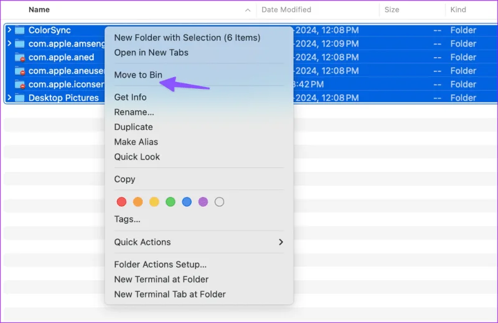Click Folder kind cell in ColorSync row
498x323 pixels.
[463, 30]
